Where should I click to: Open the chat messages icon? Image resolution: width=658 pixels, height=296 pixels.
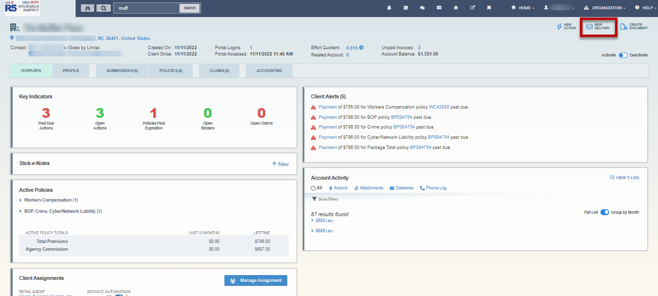422,8
